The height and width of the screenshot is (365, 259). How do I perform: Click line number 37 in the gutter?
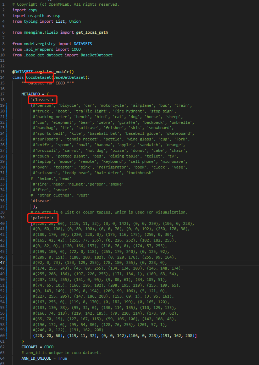point(3,206)
